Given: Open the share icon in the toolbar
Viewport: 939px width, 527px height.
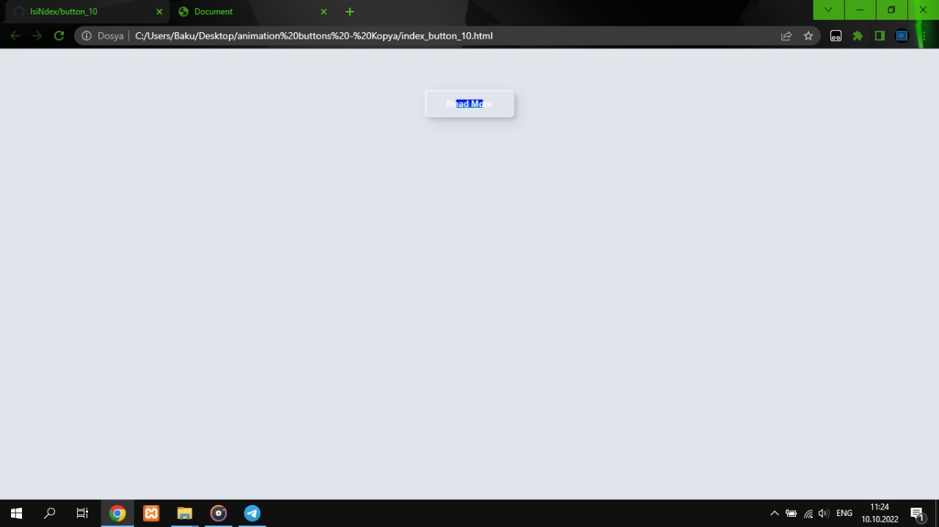Looking at the screenshot, I should click(x=786, y=35).
